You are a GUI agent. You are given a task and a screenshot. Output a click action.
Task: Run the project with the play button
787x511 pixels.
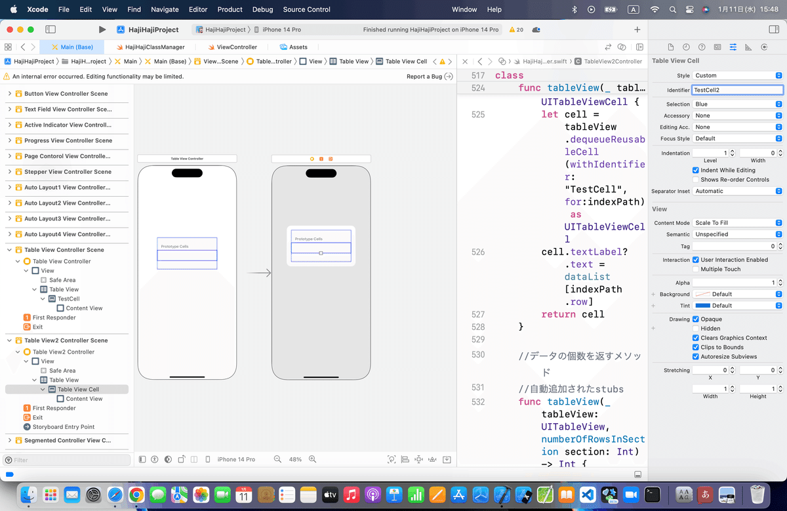pyautogui.click(x=102, y=30)
